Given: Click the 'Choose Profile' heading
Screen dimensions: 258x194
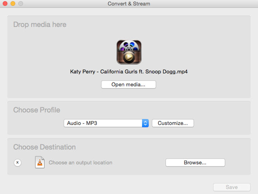Looking at the screenshot, I should pyautogui.click(x=37, y=110).
